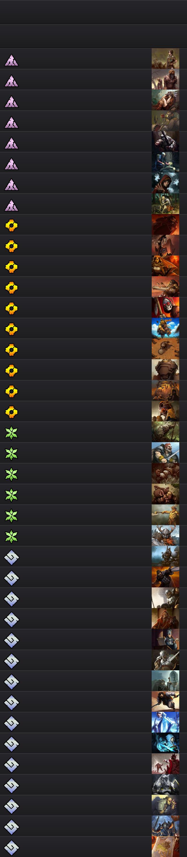Screen dimensions: 187x857
Task: Open the hooded woman with glowing hands artwork
Action: 165,183
